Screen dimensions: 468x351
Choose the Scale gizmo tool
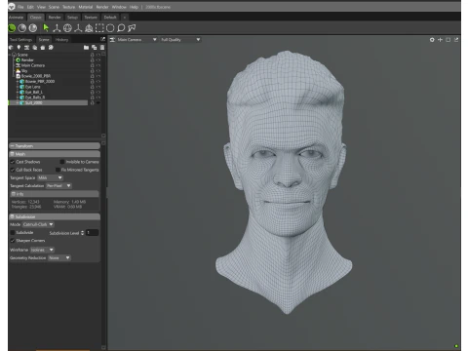pos(78,28)
